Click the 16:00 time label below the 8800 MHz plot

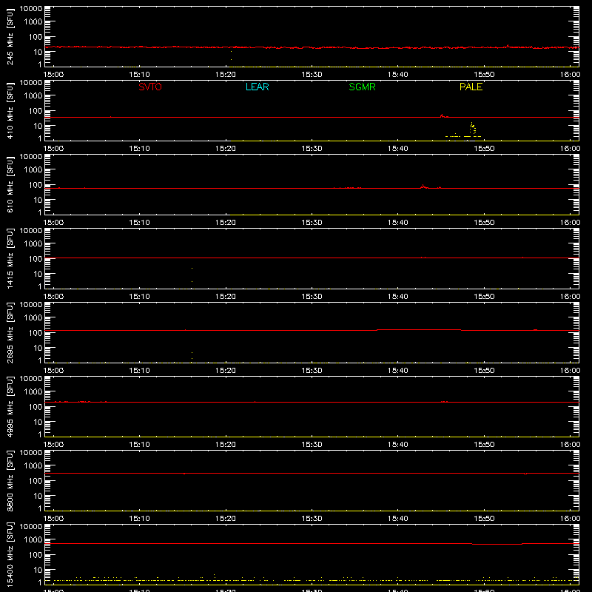tap(570, 519)
